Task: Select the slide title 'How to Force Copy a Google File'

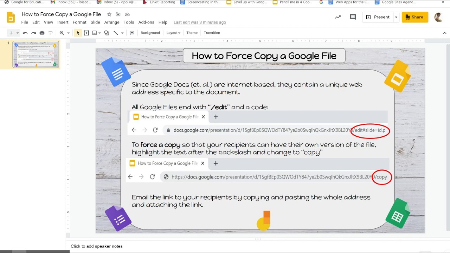Action: point(264,56)
